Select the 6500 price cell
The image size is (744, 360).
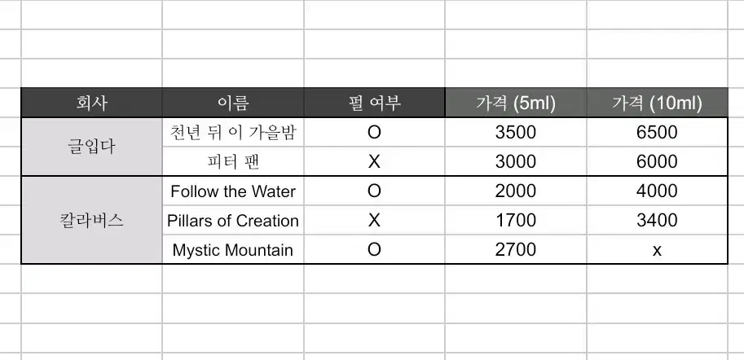click(x=657, y=132)
